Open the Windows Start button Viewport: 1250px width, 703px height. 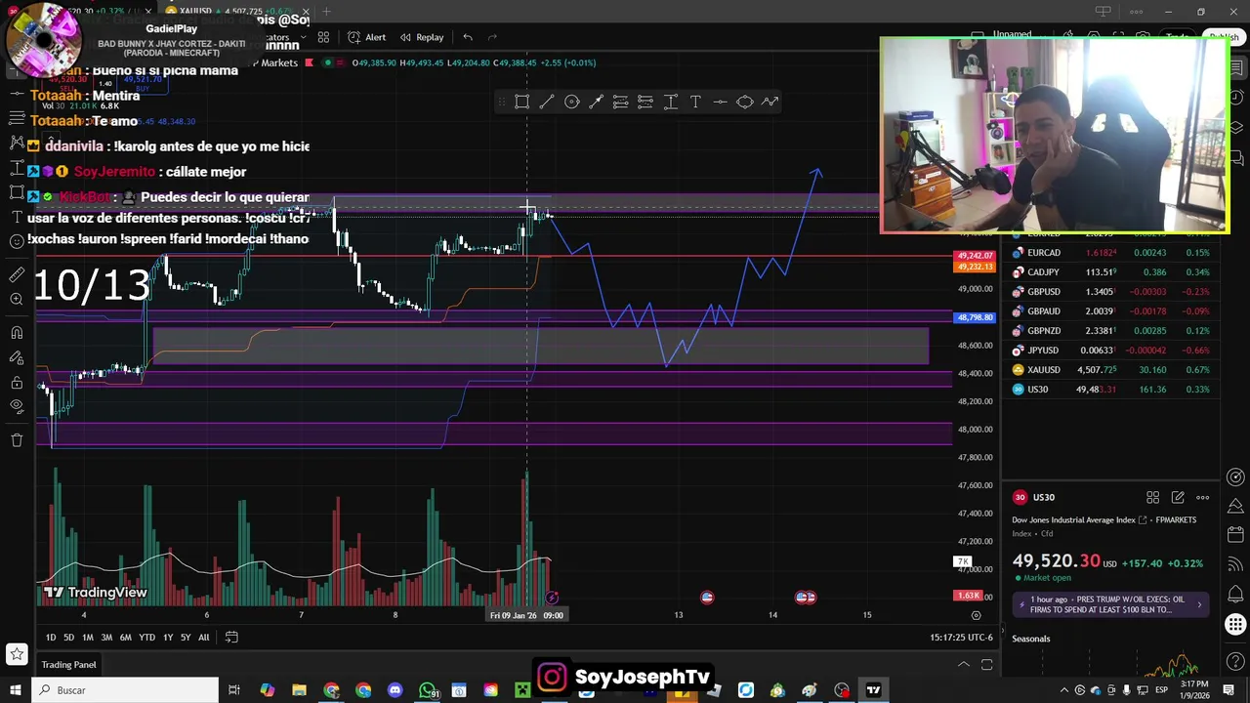point(15,690)
